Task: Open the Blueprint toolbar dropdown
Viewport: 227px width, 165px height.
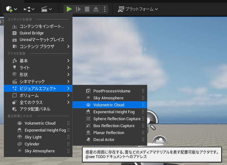Action: (x=29, y=9)
